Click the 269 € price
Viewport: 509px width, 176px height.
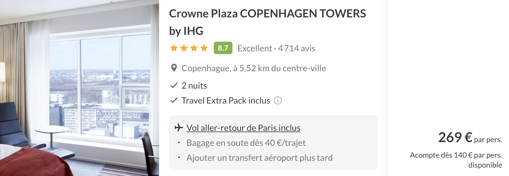(x=455, y=137)
